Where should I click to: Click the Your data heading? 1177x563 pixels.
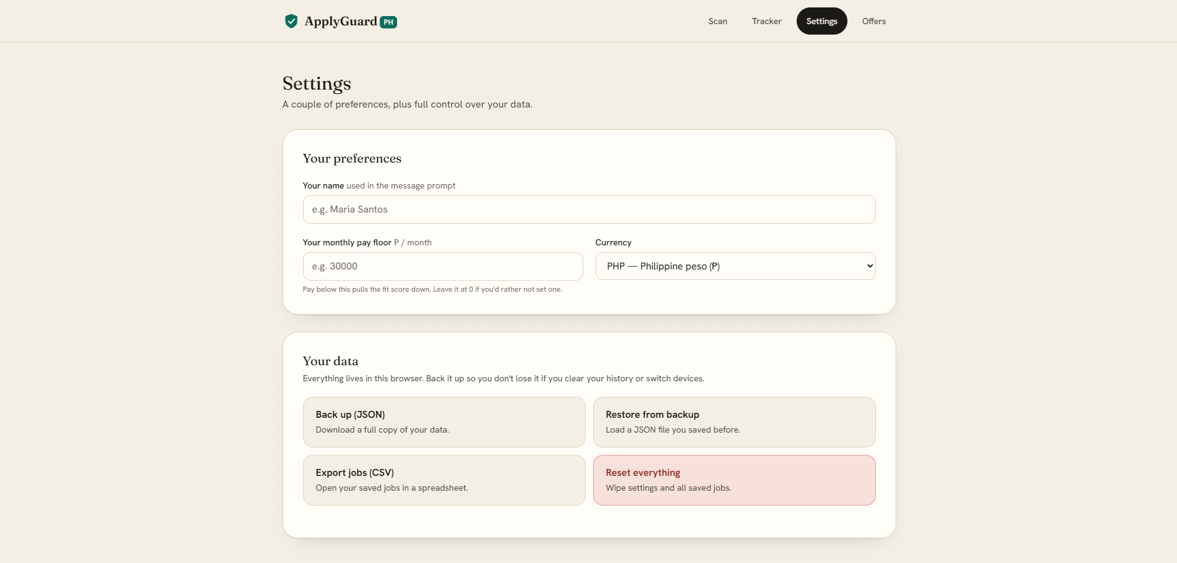tap(330, 361)
